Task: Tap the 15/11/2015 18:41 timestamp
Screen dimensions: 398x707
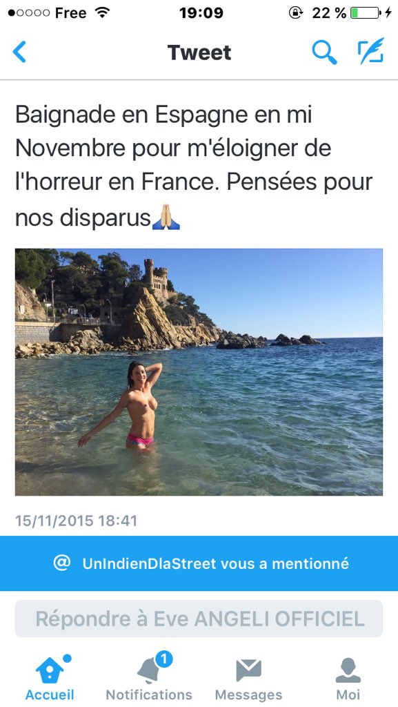Action: pyautogui.click(x=76, y=521)
